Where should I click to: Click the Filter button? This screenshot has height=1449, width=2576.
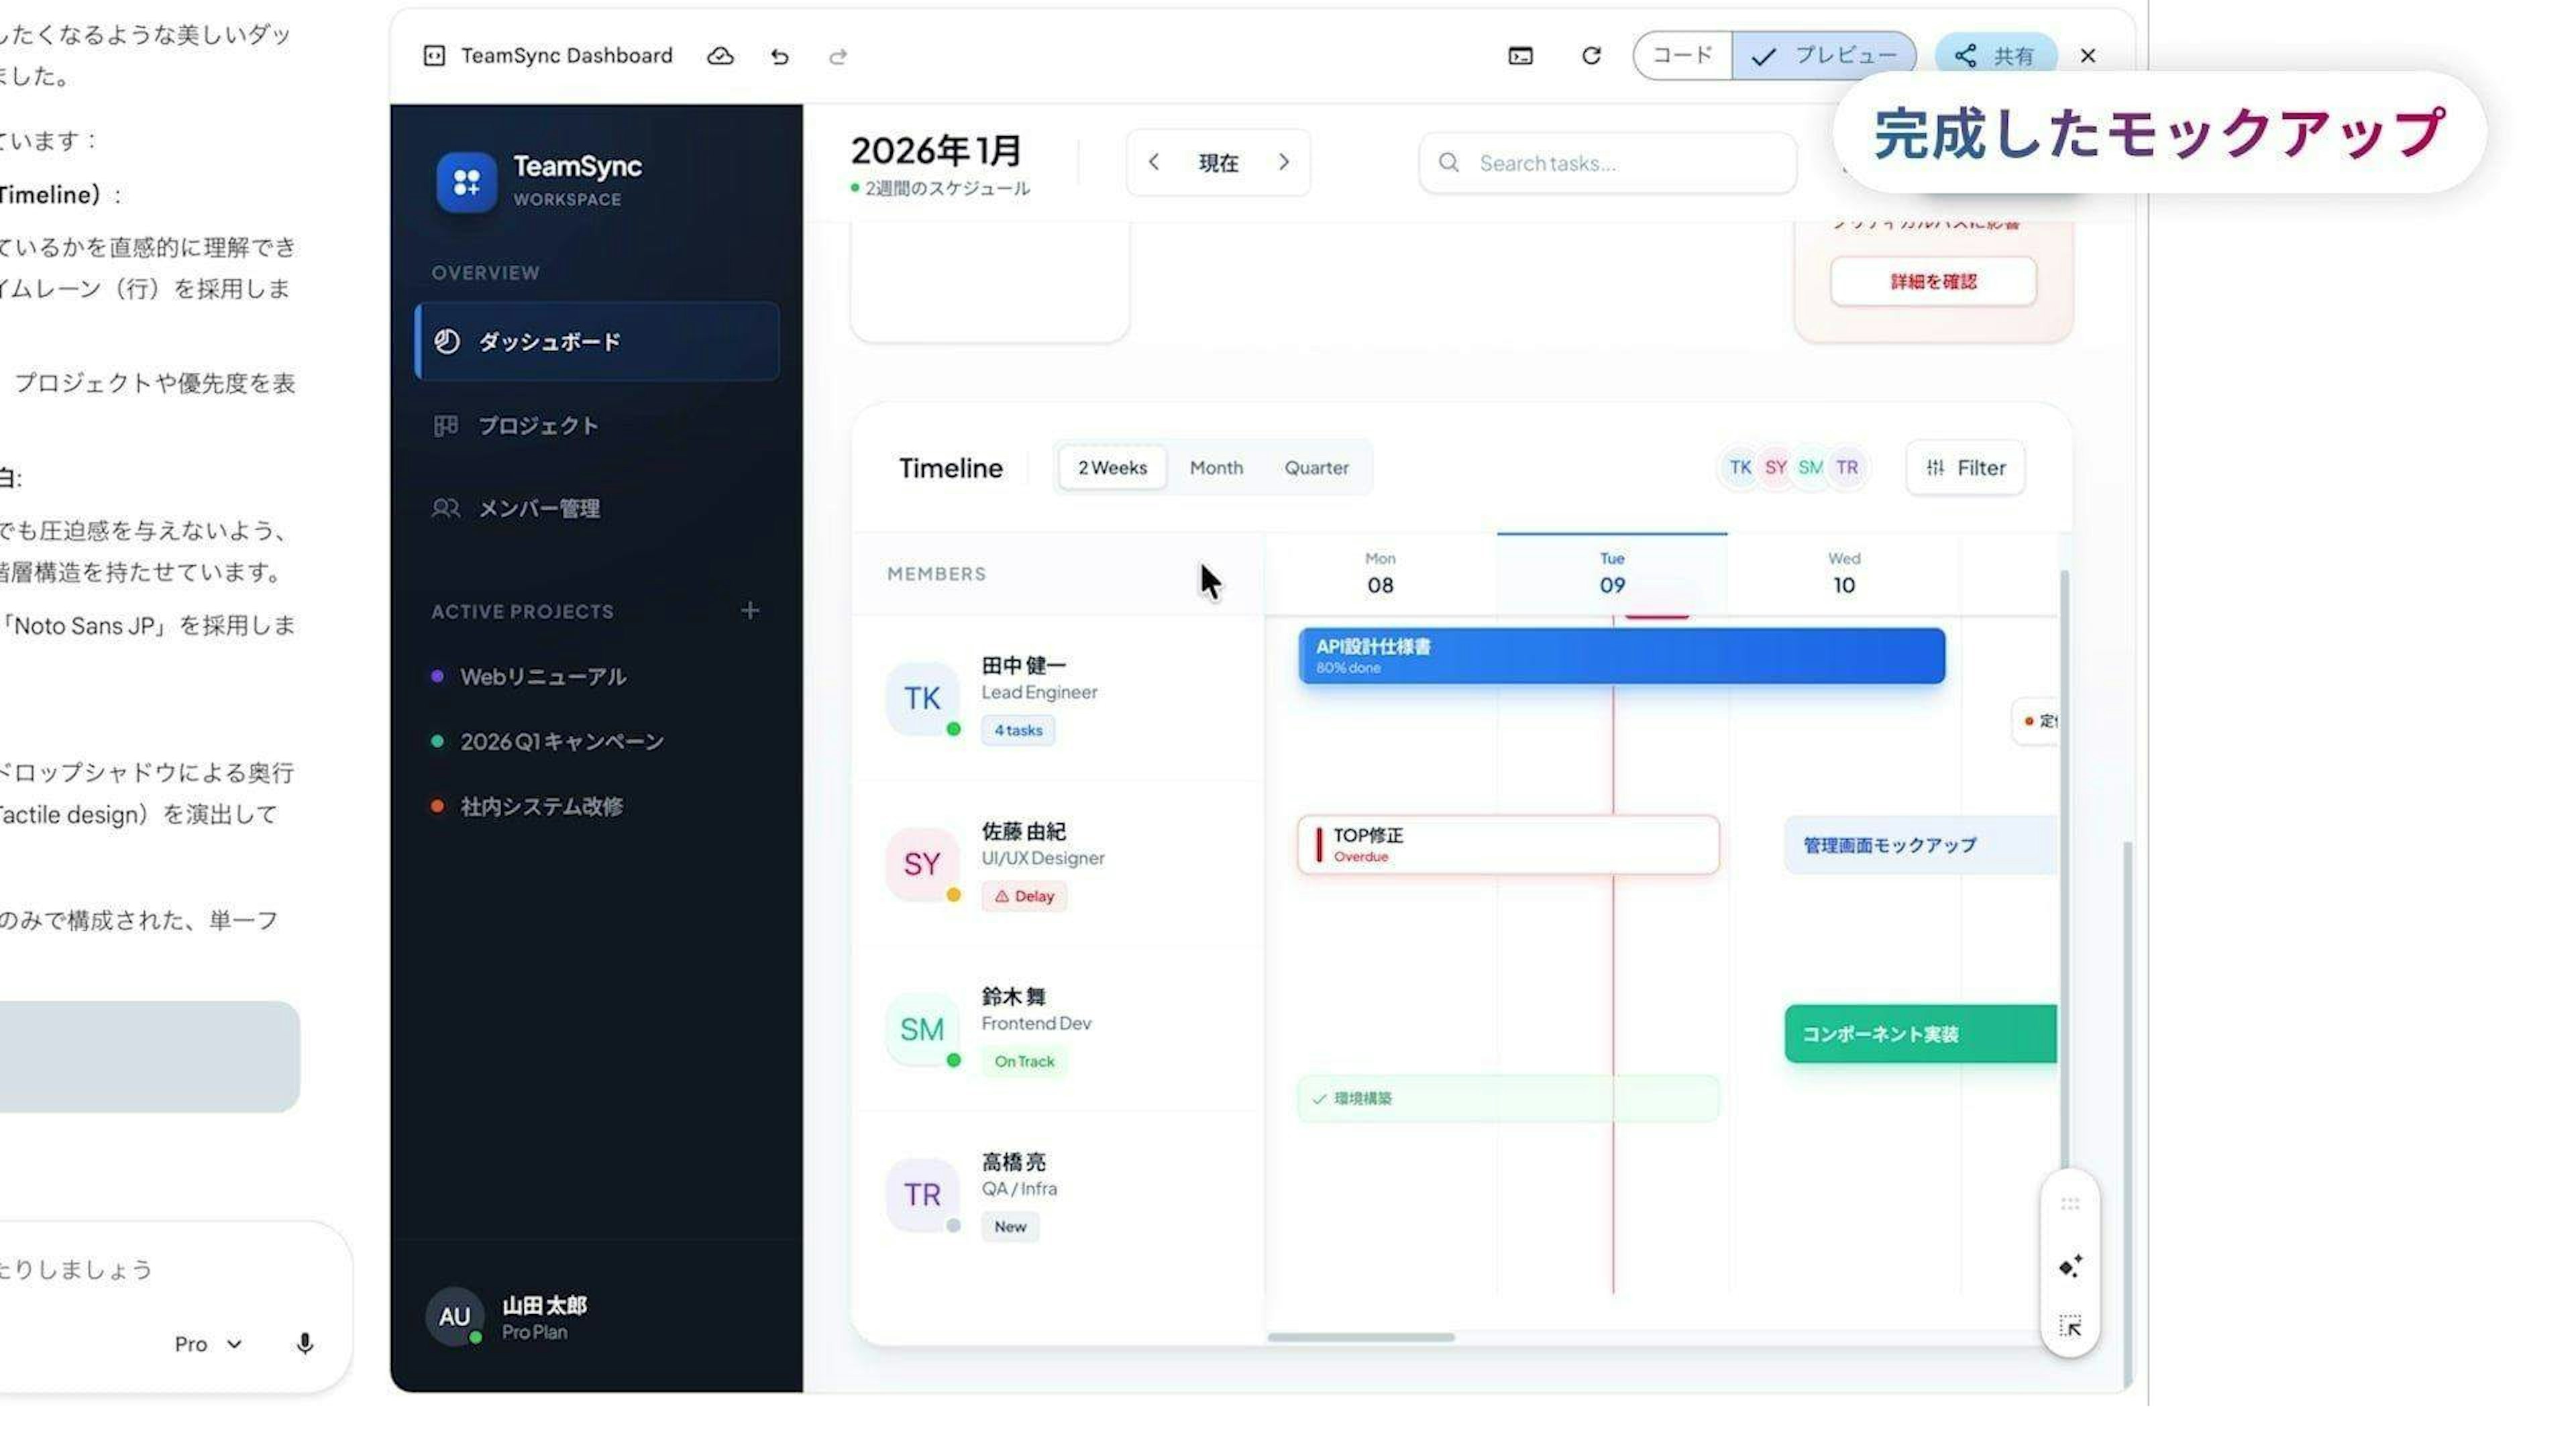coord(1965,467)
